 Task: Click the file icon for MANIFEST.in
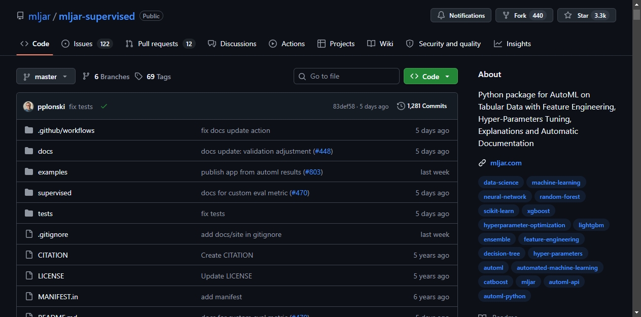(x=29, y=297)
